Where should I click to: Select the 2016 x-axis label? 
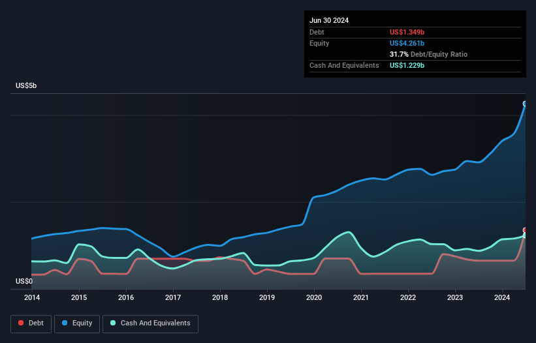pos(126,297)
